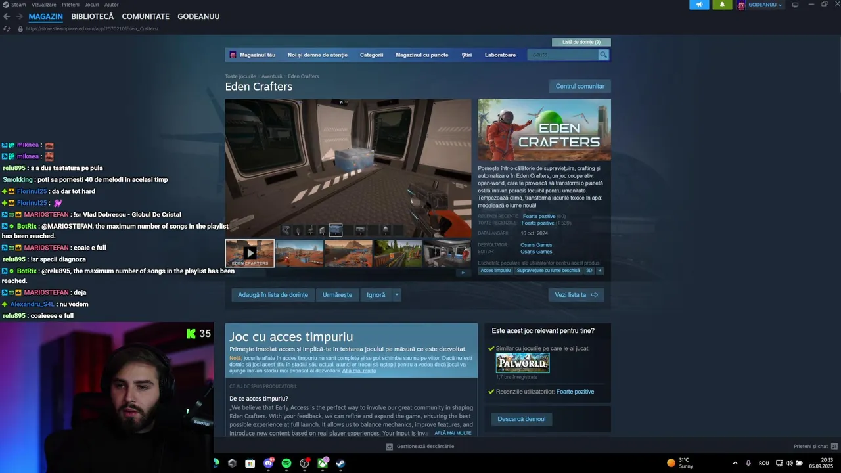This screenshot has width=841, height=473.
Task: Open the Xbox app taskbar icon
Action: point(323,463)
